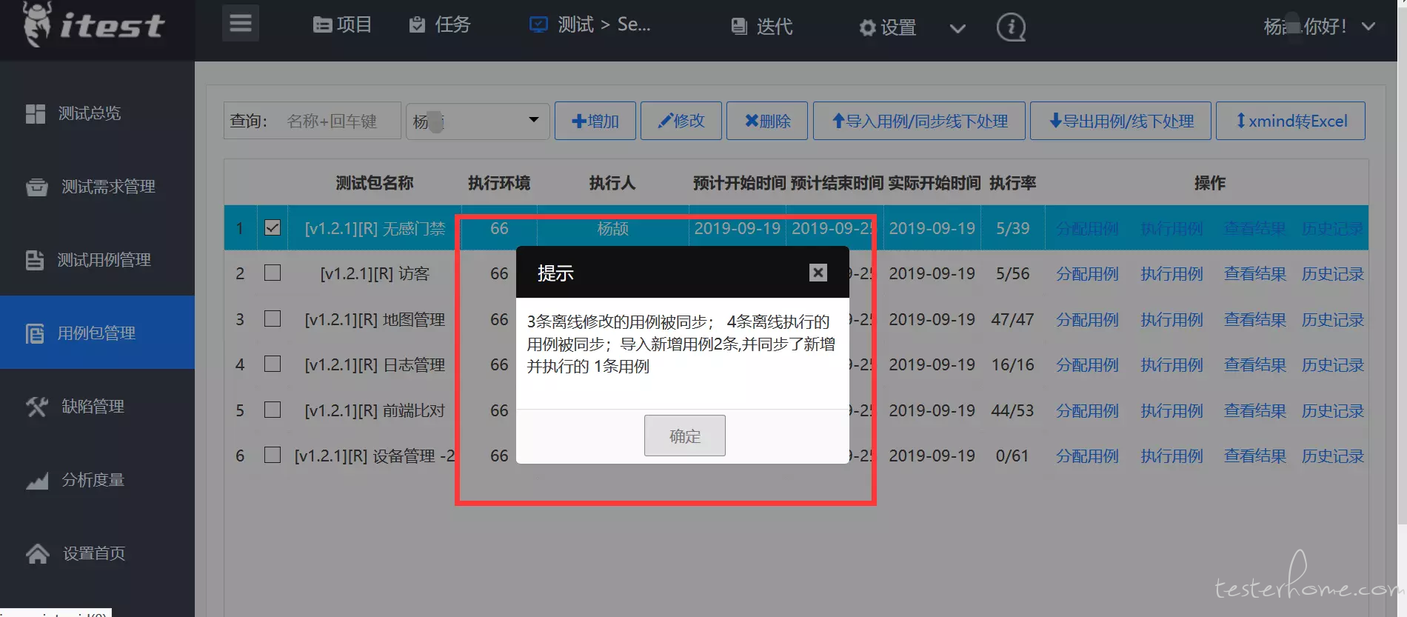The height and width of the screenshot is (617, 1407).
Task: Click 执行用例 for 访客 row
Action: pyautogui.click(x=1172, y=274)
